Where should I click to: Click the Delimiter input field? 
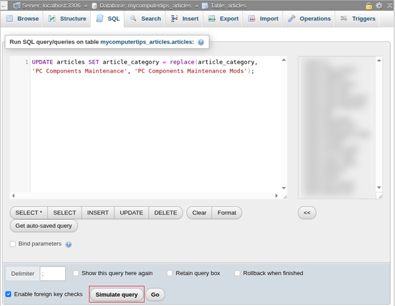53,274
